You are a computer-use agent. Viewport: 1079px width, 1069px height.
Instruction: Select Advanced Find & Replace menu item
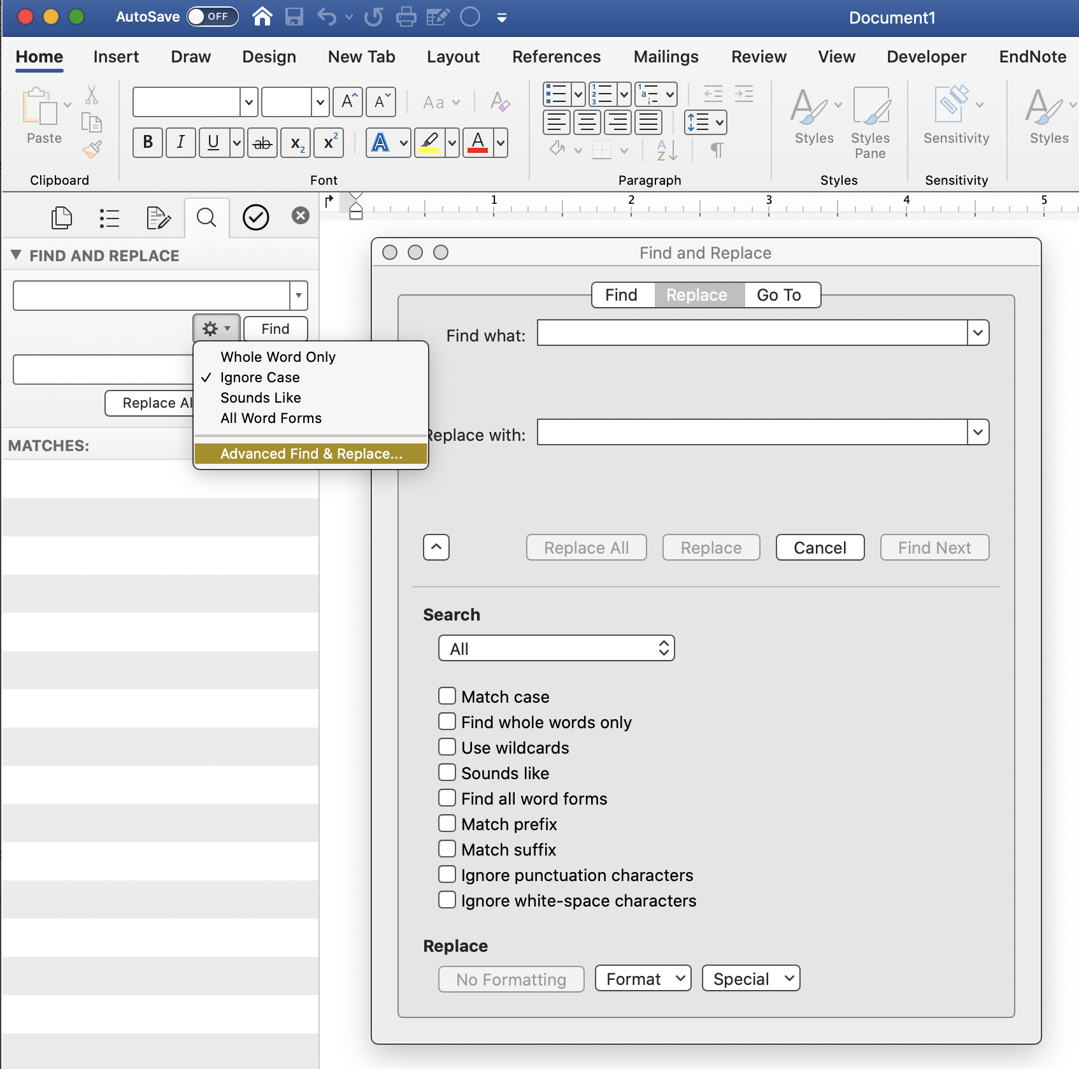point(311,454)
